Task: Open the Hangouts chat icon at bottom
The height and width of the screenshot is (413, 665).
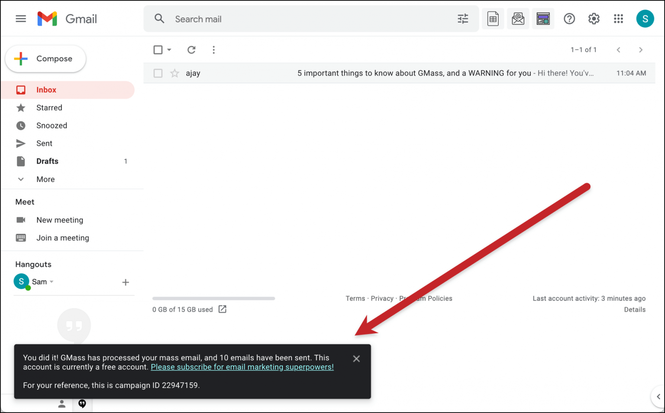Action: pyautogui.click(x=82, y=404)
